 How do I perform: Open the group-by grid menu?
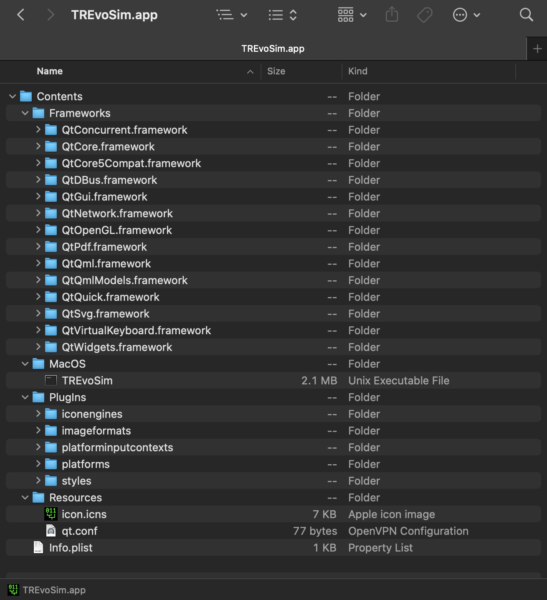352,15
